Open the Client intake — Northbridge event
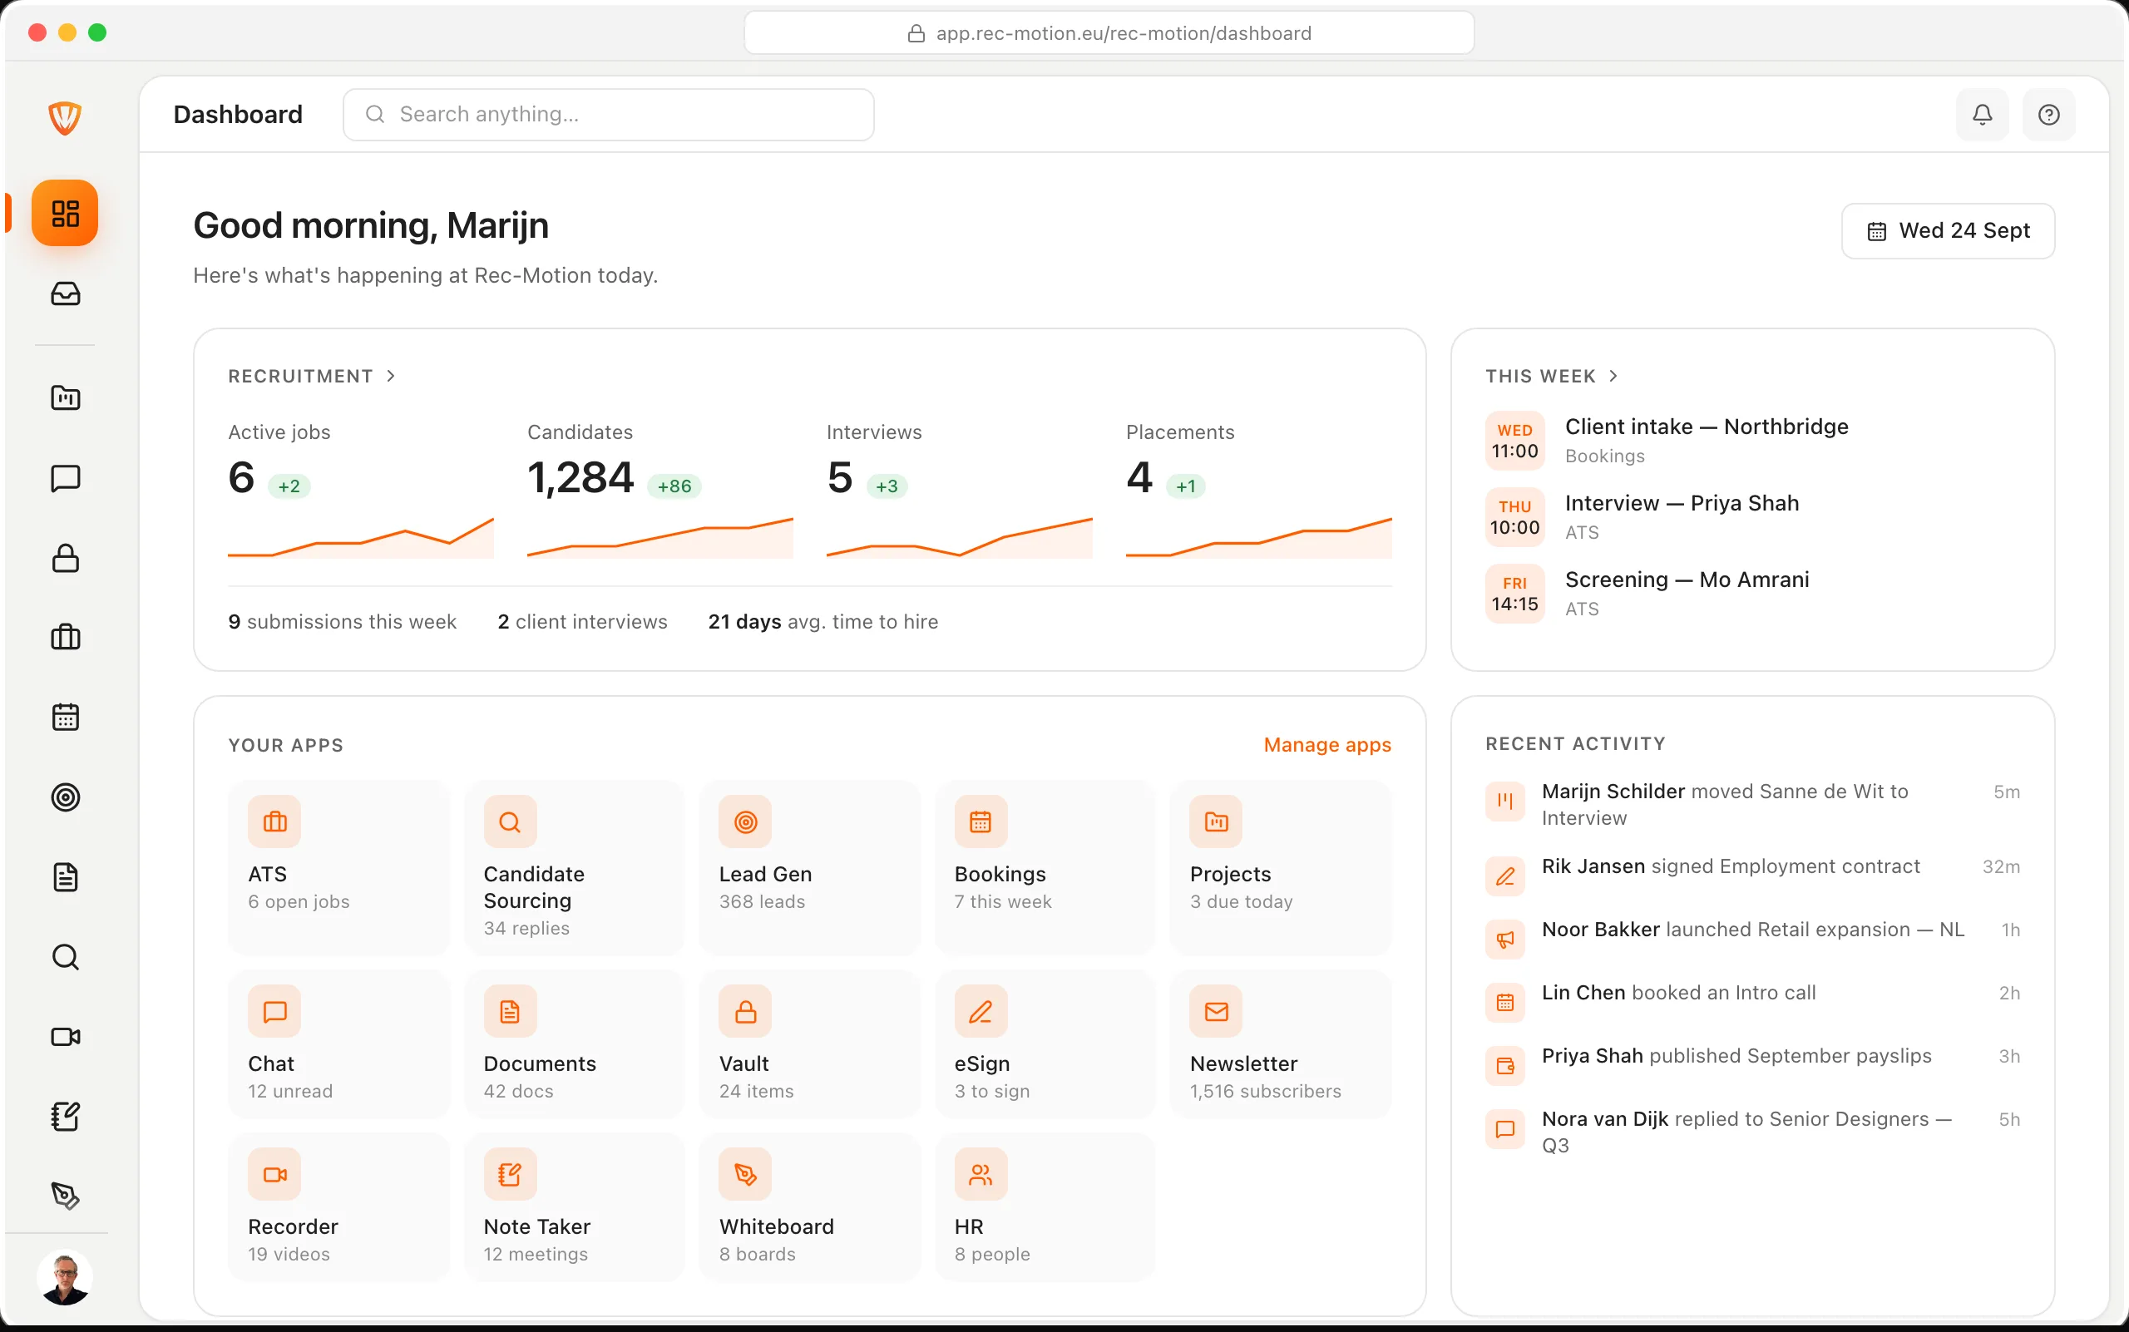2129x1332 pixels. click(1753, 441)
